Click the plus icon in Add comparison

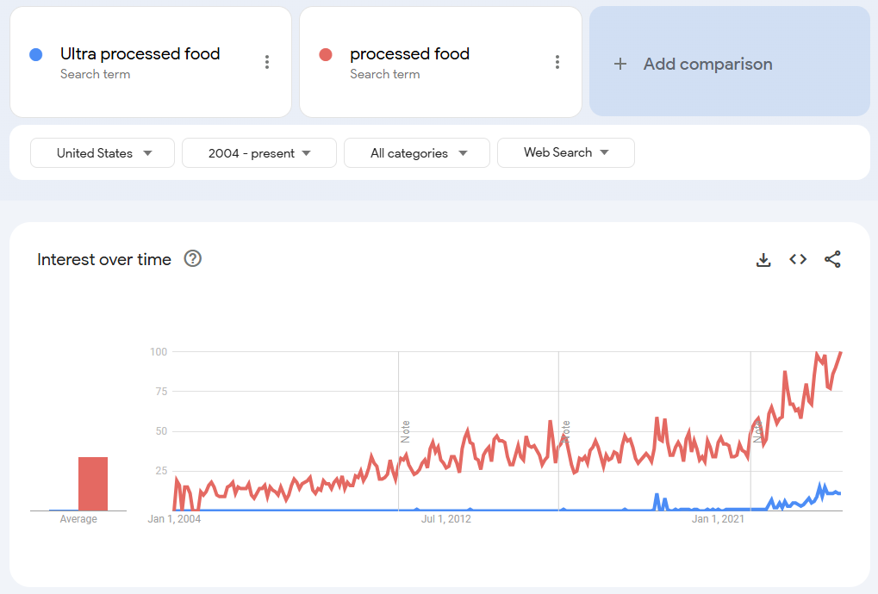(620, 64)
